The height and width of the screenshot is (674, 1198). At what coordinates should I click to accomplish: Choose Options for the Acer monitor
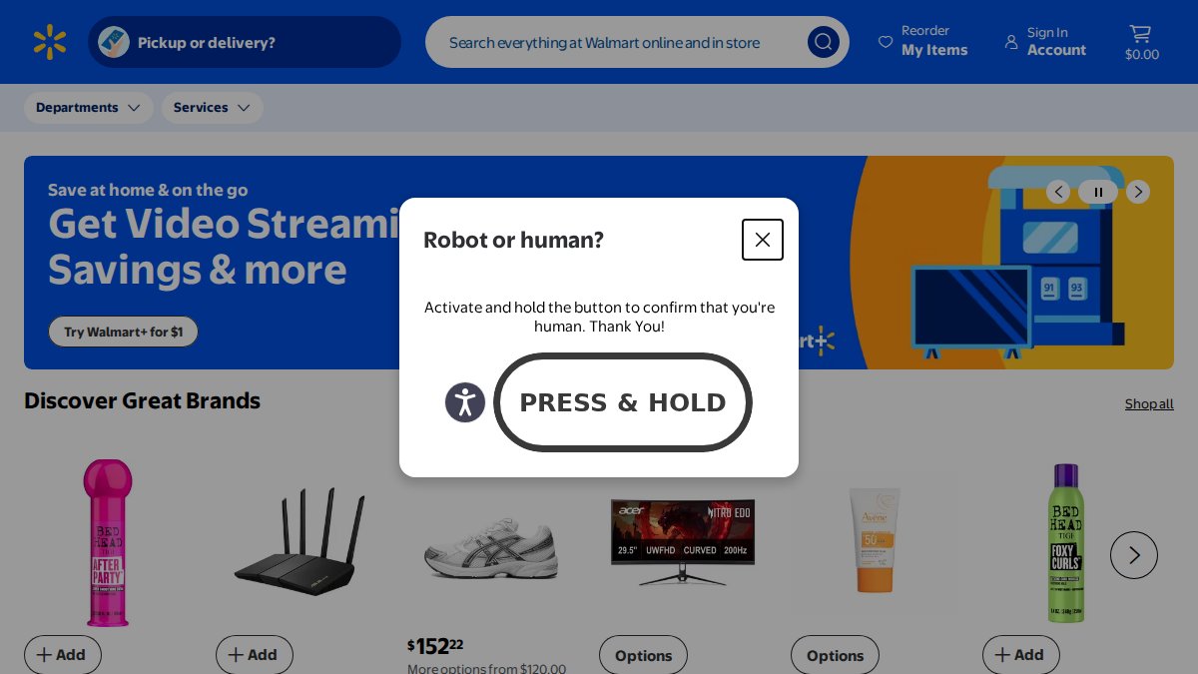(x=643, y=655)
